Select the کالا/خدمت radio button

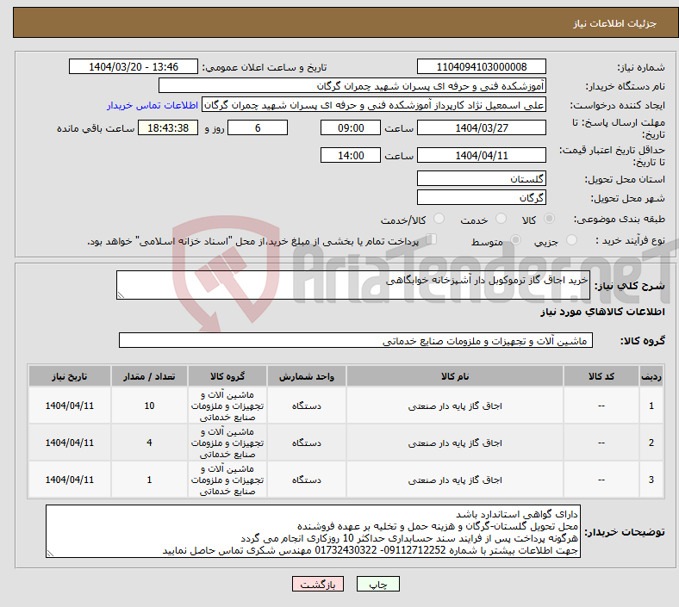point(439,219)
